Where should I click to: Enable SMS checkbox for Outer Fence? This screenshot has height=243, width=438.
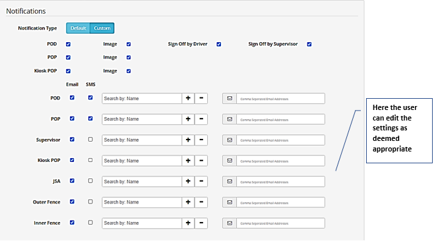(90, 202)
